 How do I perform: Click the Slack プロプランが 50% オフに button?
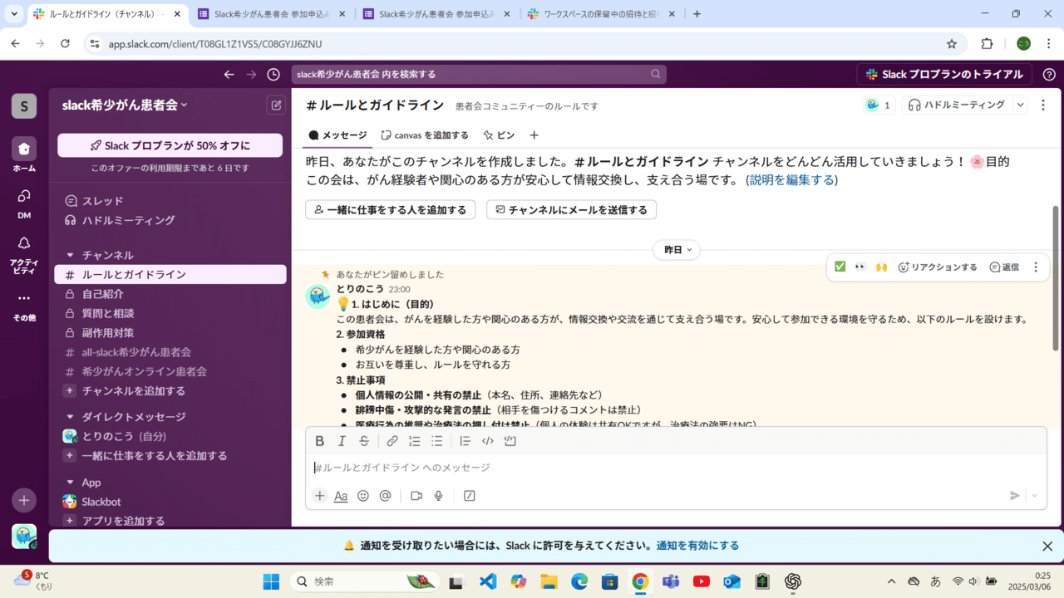[170, 145]
